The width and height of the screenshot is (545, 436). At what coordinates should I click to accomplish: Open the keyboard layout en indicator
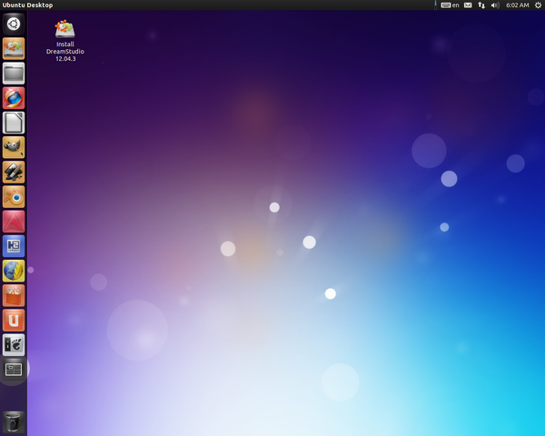451,5
